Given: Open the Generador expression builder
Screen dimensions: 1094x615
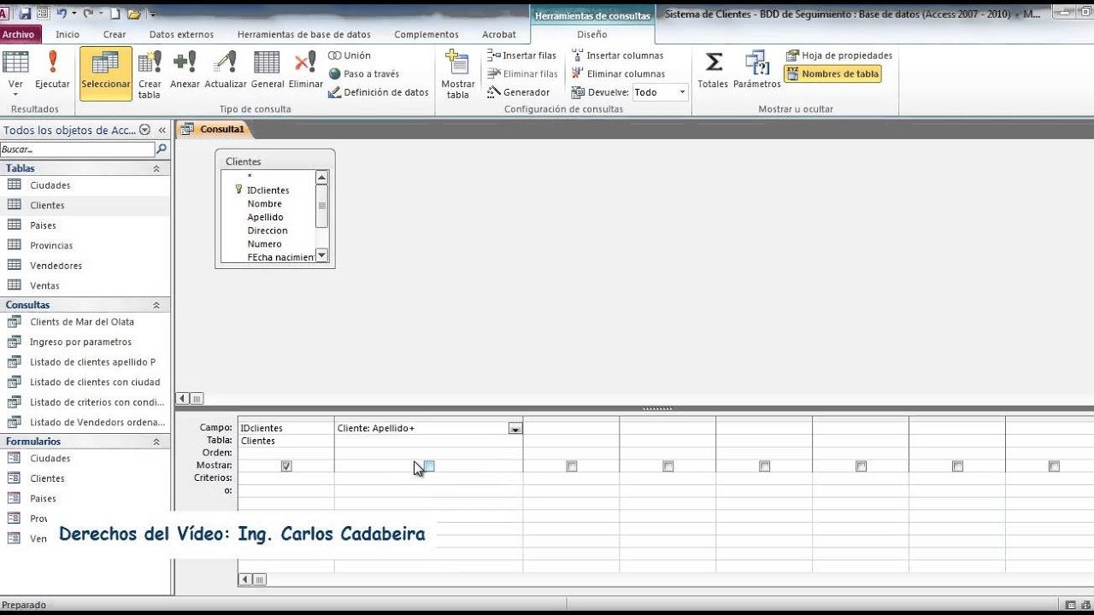Looking at the screenshot, I should (519, 92).
